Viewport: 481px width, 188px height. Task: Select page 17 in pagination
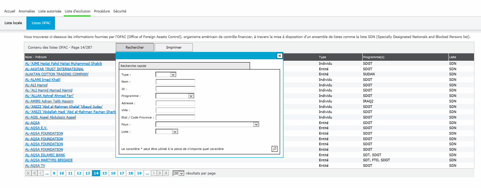pyautogui.click(x=122, y=173)
